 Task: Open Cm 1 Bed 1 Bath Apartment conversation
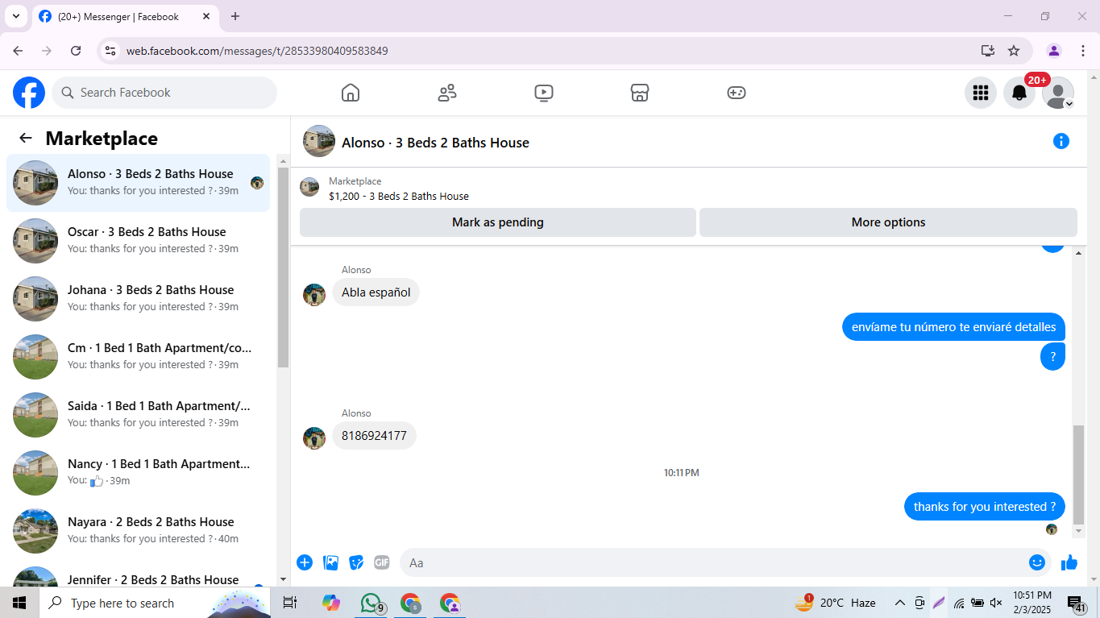[138, 357]
